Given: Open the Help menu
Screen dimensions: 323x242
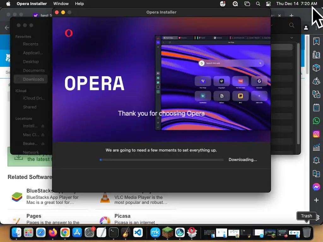Looking at the screenshot, I should (79, 4).
